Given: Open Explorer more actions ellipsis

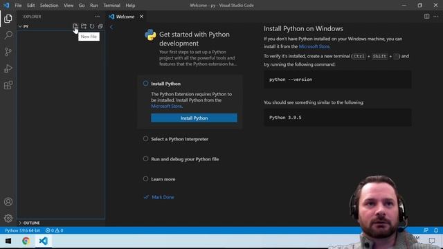Looking at the screenshot, I should (97, 17).
